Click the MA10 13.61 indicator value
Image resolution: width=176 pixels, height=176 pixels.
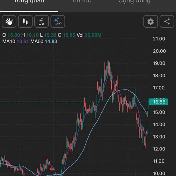pyautogui.click(x=16, y=41)
